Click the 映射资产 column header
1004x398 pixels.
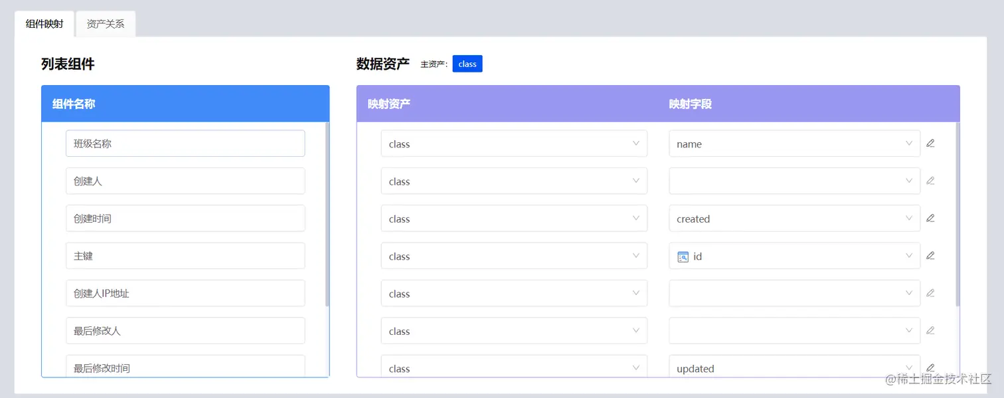coord(389,104)
